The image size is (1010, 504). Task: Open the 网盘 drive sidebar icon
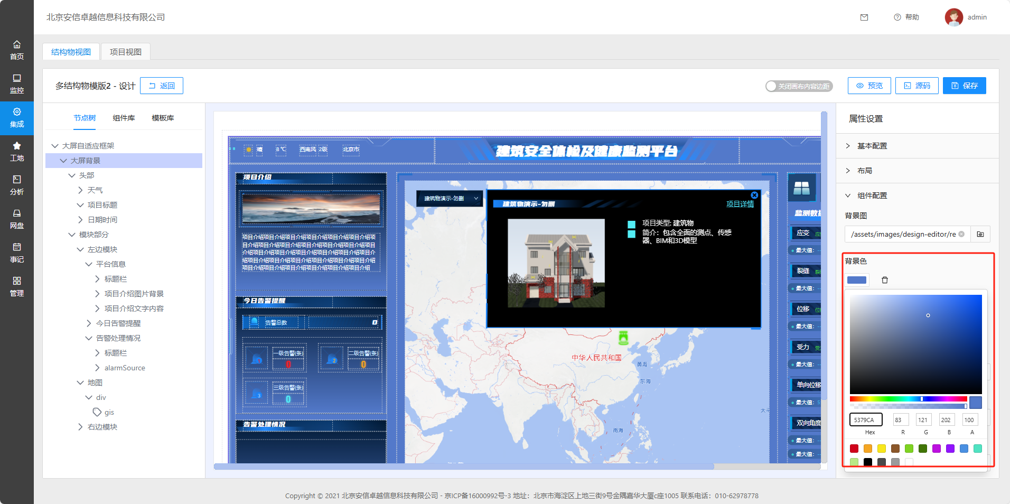(x=17, y=219)
